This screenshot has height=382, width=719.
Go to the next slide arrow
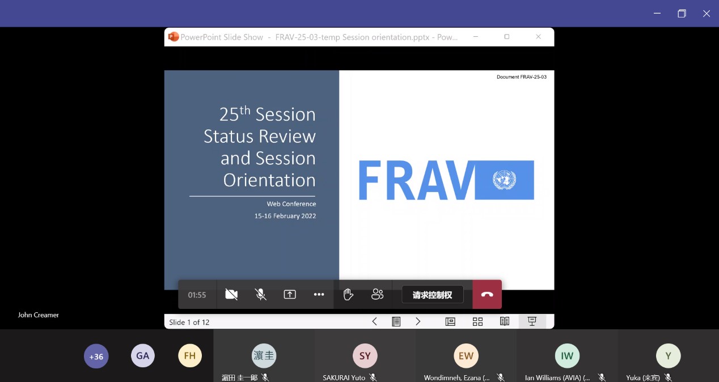[x=418, y=322]
